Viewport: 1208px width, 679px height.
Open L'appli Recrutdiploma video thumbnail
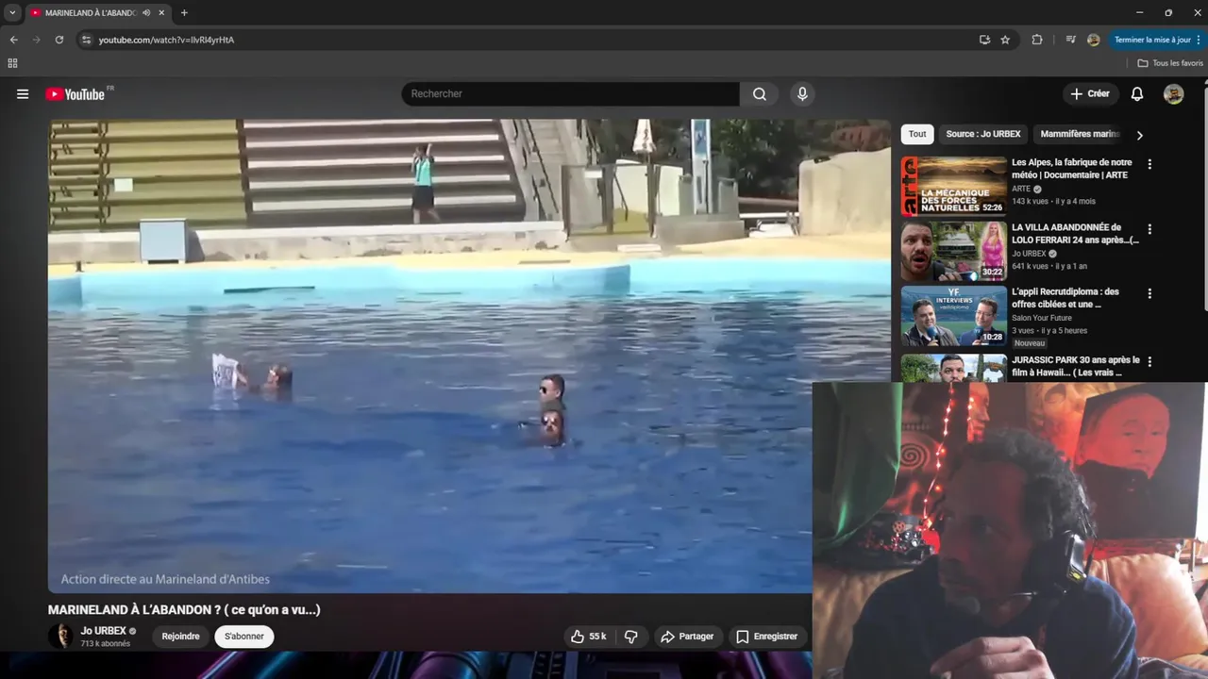tap(953, 316)
